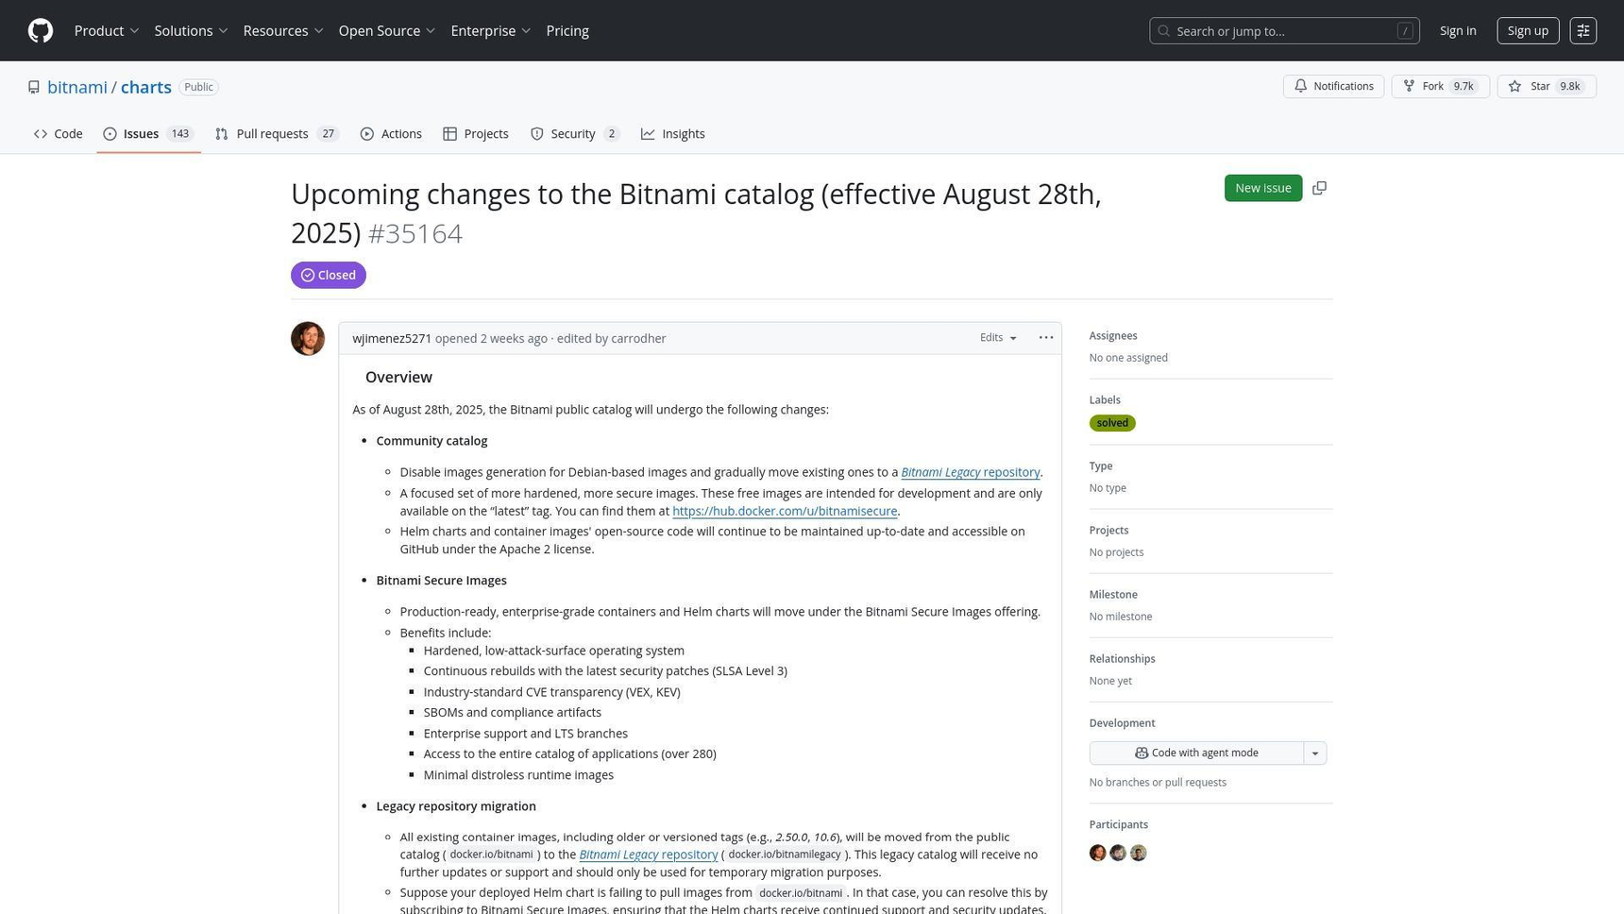Open the command palette icon in header

[x=1582, y=31]
